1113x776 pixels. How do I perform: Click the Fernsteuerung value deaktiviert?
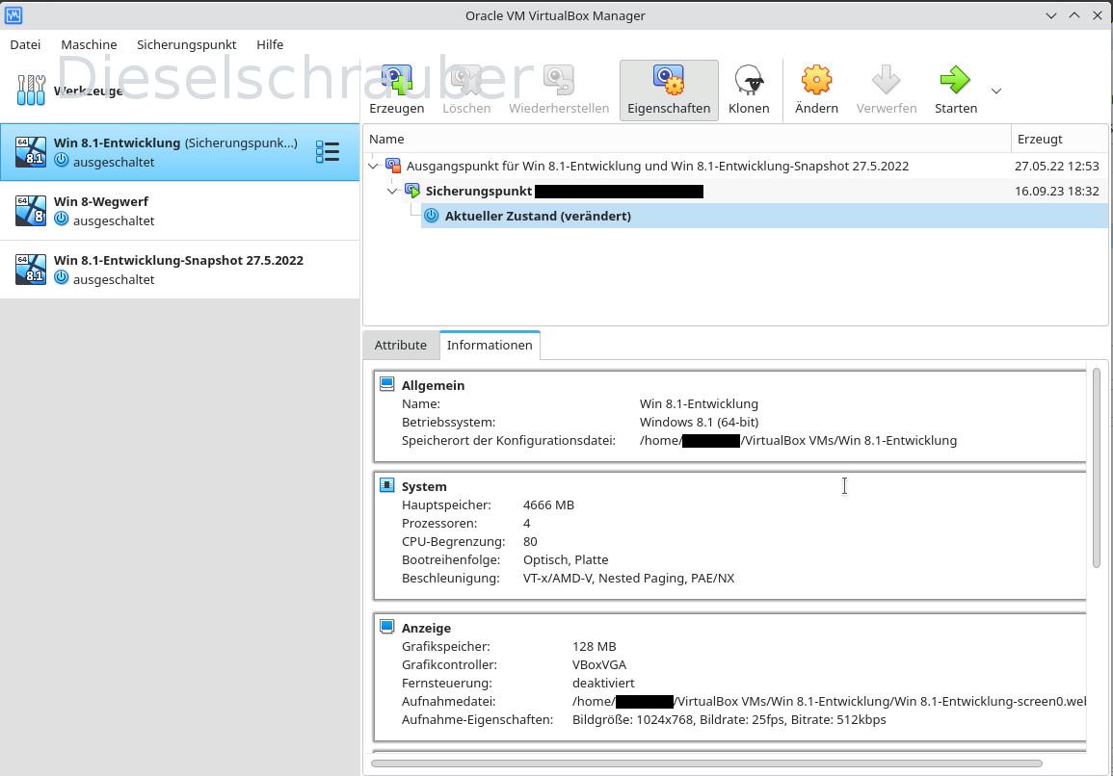point(603,683)
